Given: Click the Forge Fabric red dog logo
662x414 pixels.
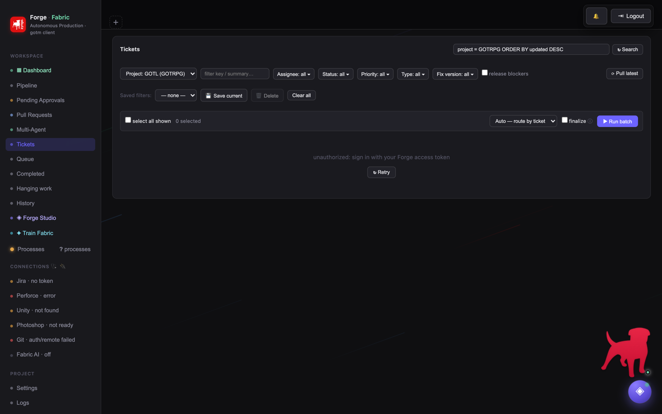Looking at the screenshot, I should [x=18, y=24].
